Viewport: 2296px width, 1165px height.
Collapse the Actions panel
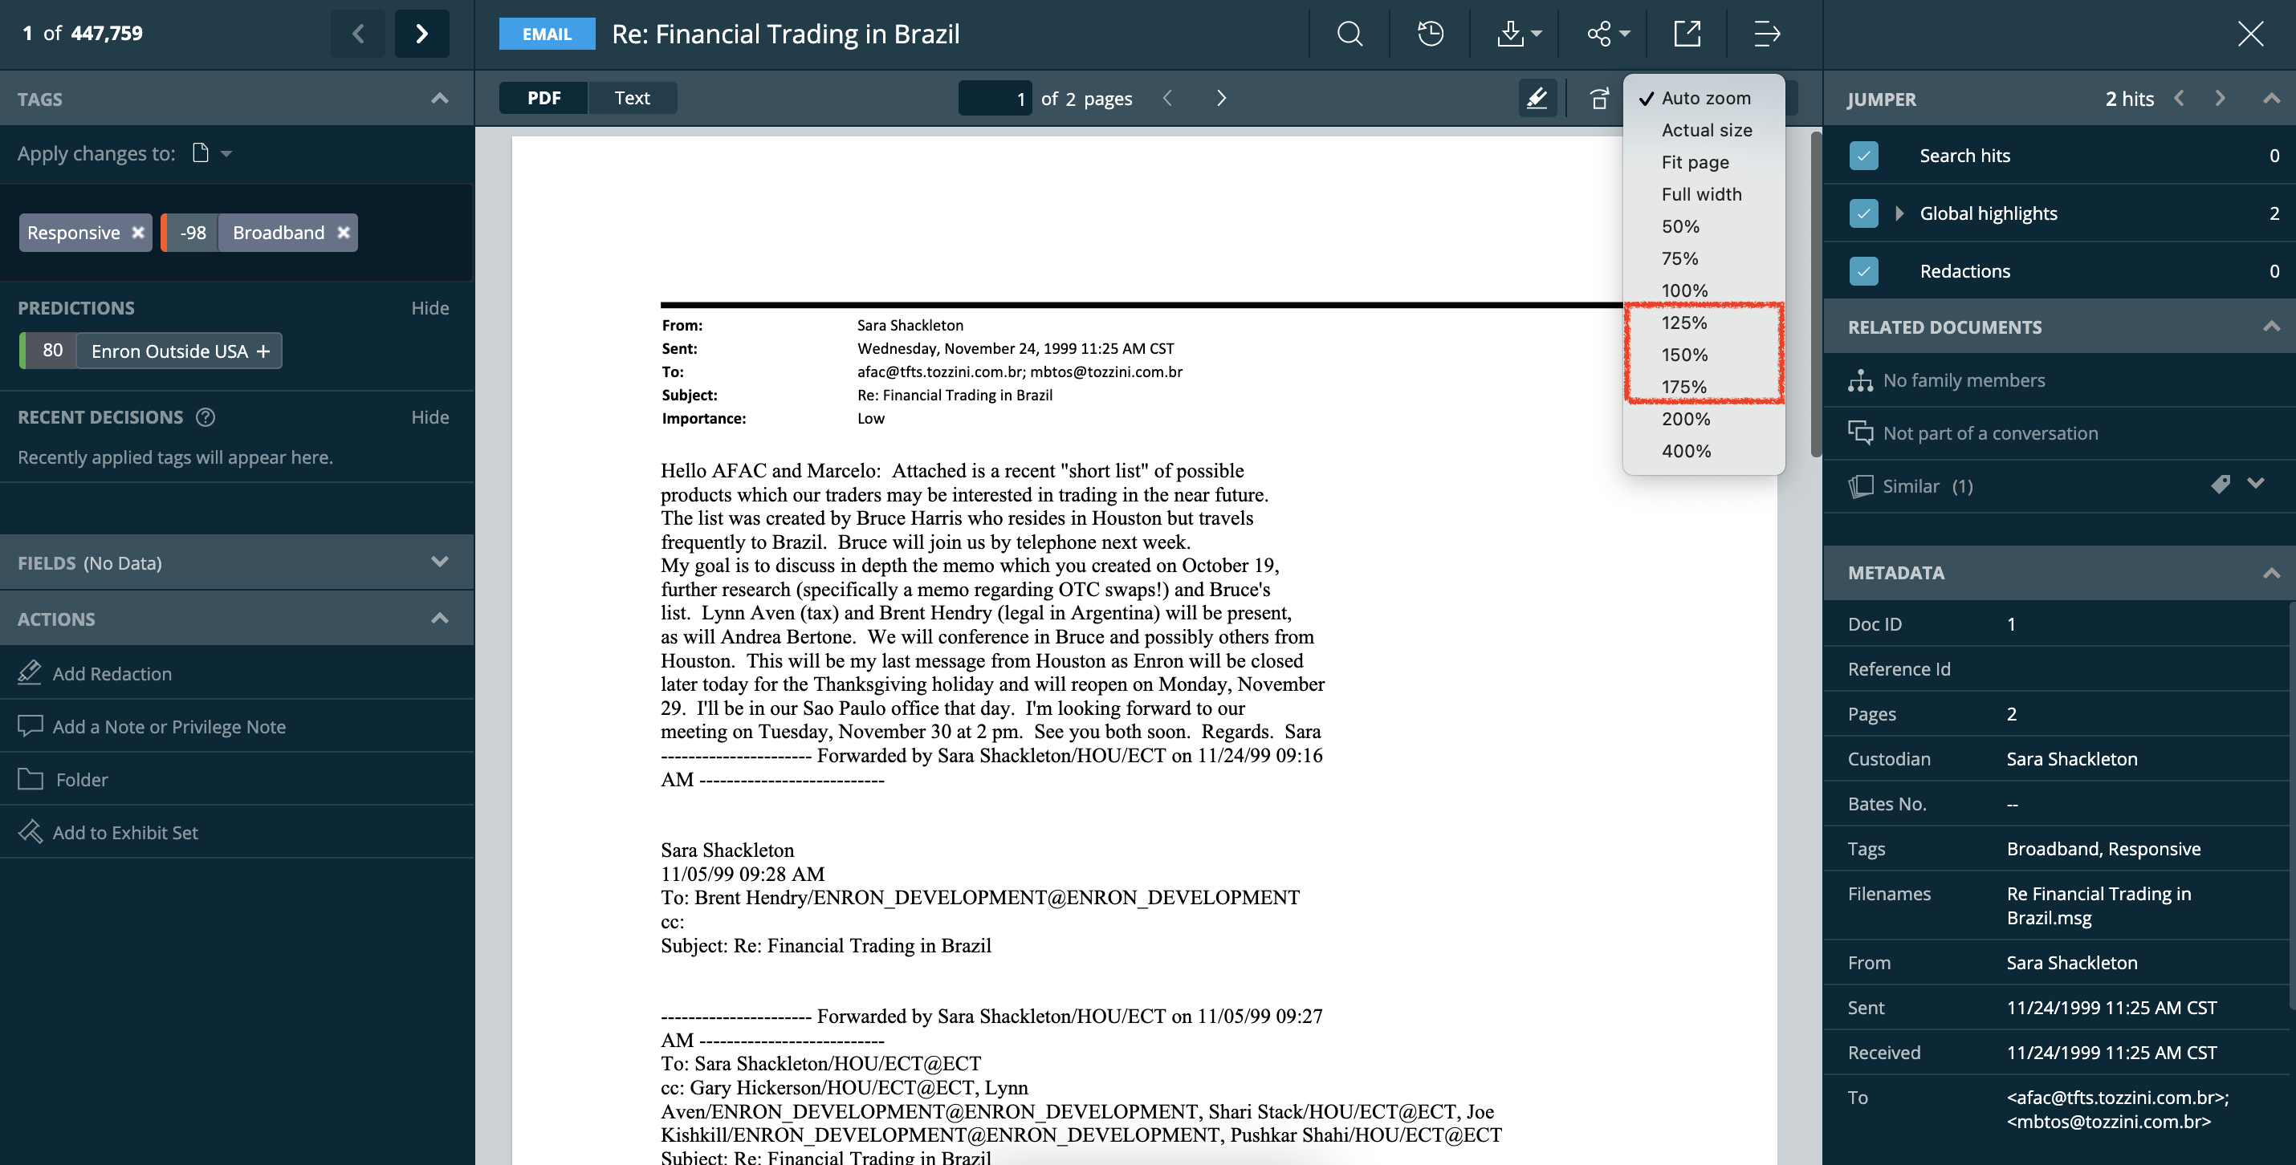click(439, 618)
